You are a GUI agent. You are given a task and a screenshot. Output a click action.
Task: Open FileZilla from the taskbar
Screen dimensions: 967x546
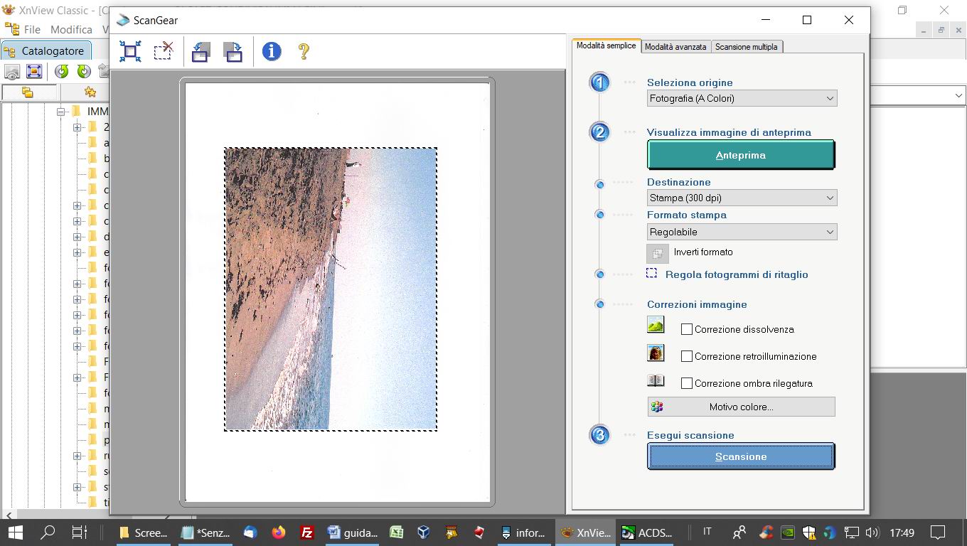(307, 532)
